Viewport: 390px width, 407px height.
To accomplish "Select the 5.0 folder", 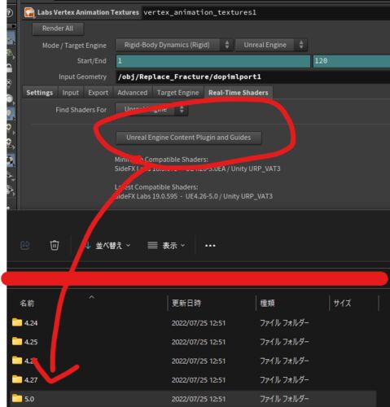I will (193, 399).
